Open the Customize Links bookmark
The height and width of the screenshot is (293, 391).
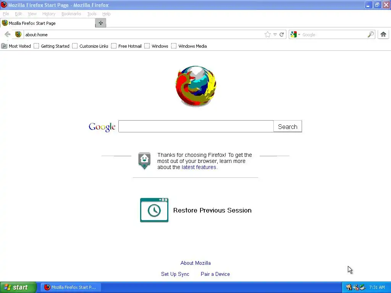90,46
